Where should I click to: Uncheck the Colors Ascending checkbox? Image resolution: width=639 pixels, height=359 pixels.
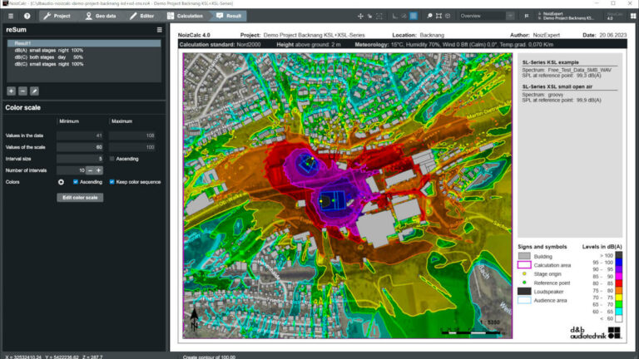pos(76,182)
